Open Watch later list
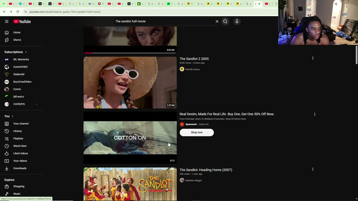The width and height of the screenshot is (358, 201). pyautogui.click(x=21, y=146)
